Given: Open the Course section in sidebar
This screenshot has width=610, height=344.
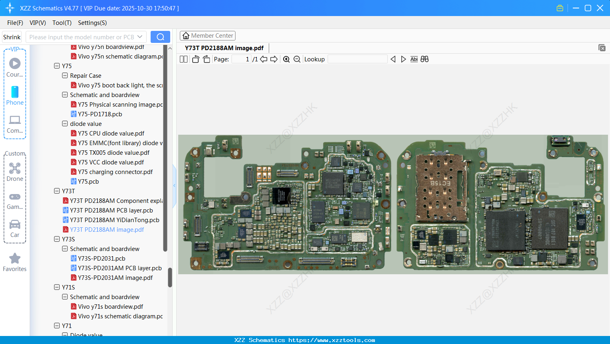Looking at the screenshot, I should (x=15, y=67).
